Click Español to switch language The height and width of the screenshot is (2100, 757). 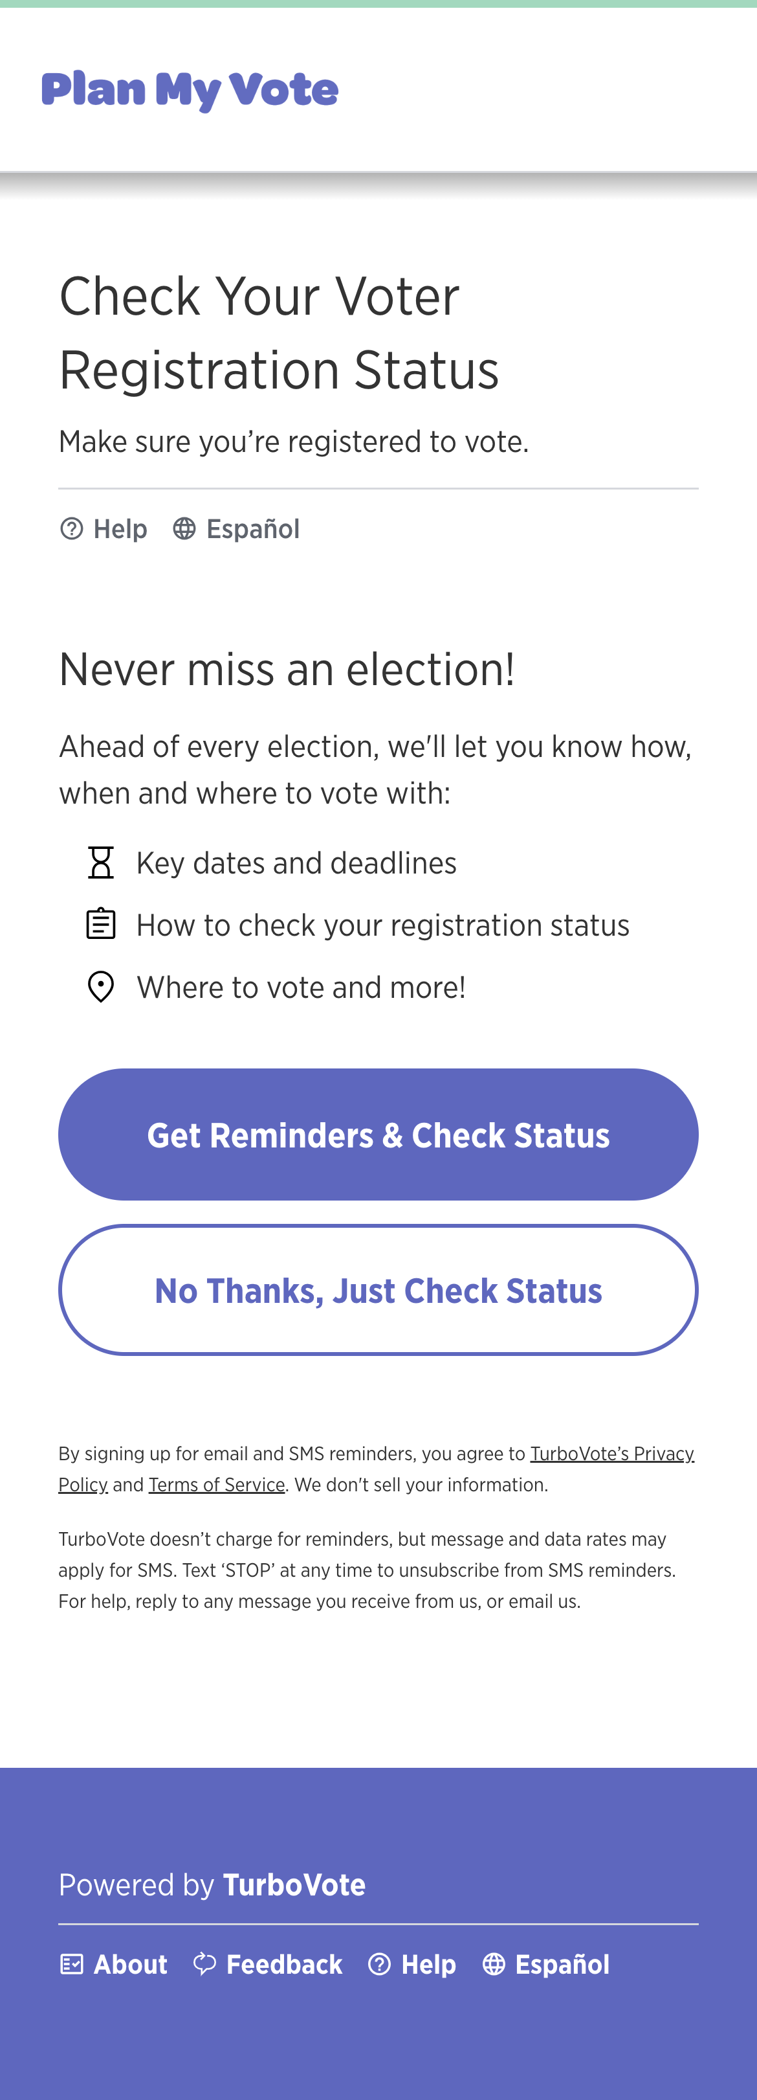coord(252,528)
